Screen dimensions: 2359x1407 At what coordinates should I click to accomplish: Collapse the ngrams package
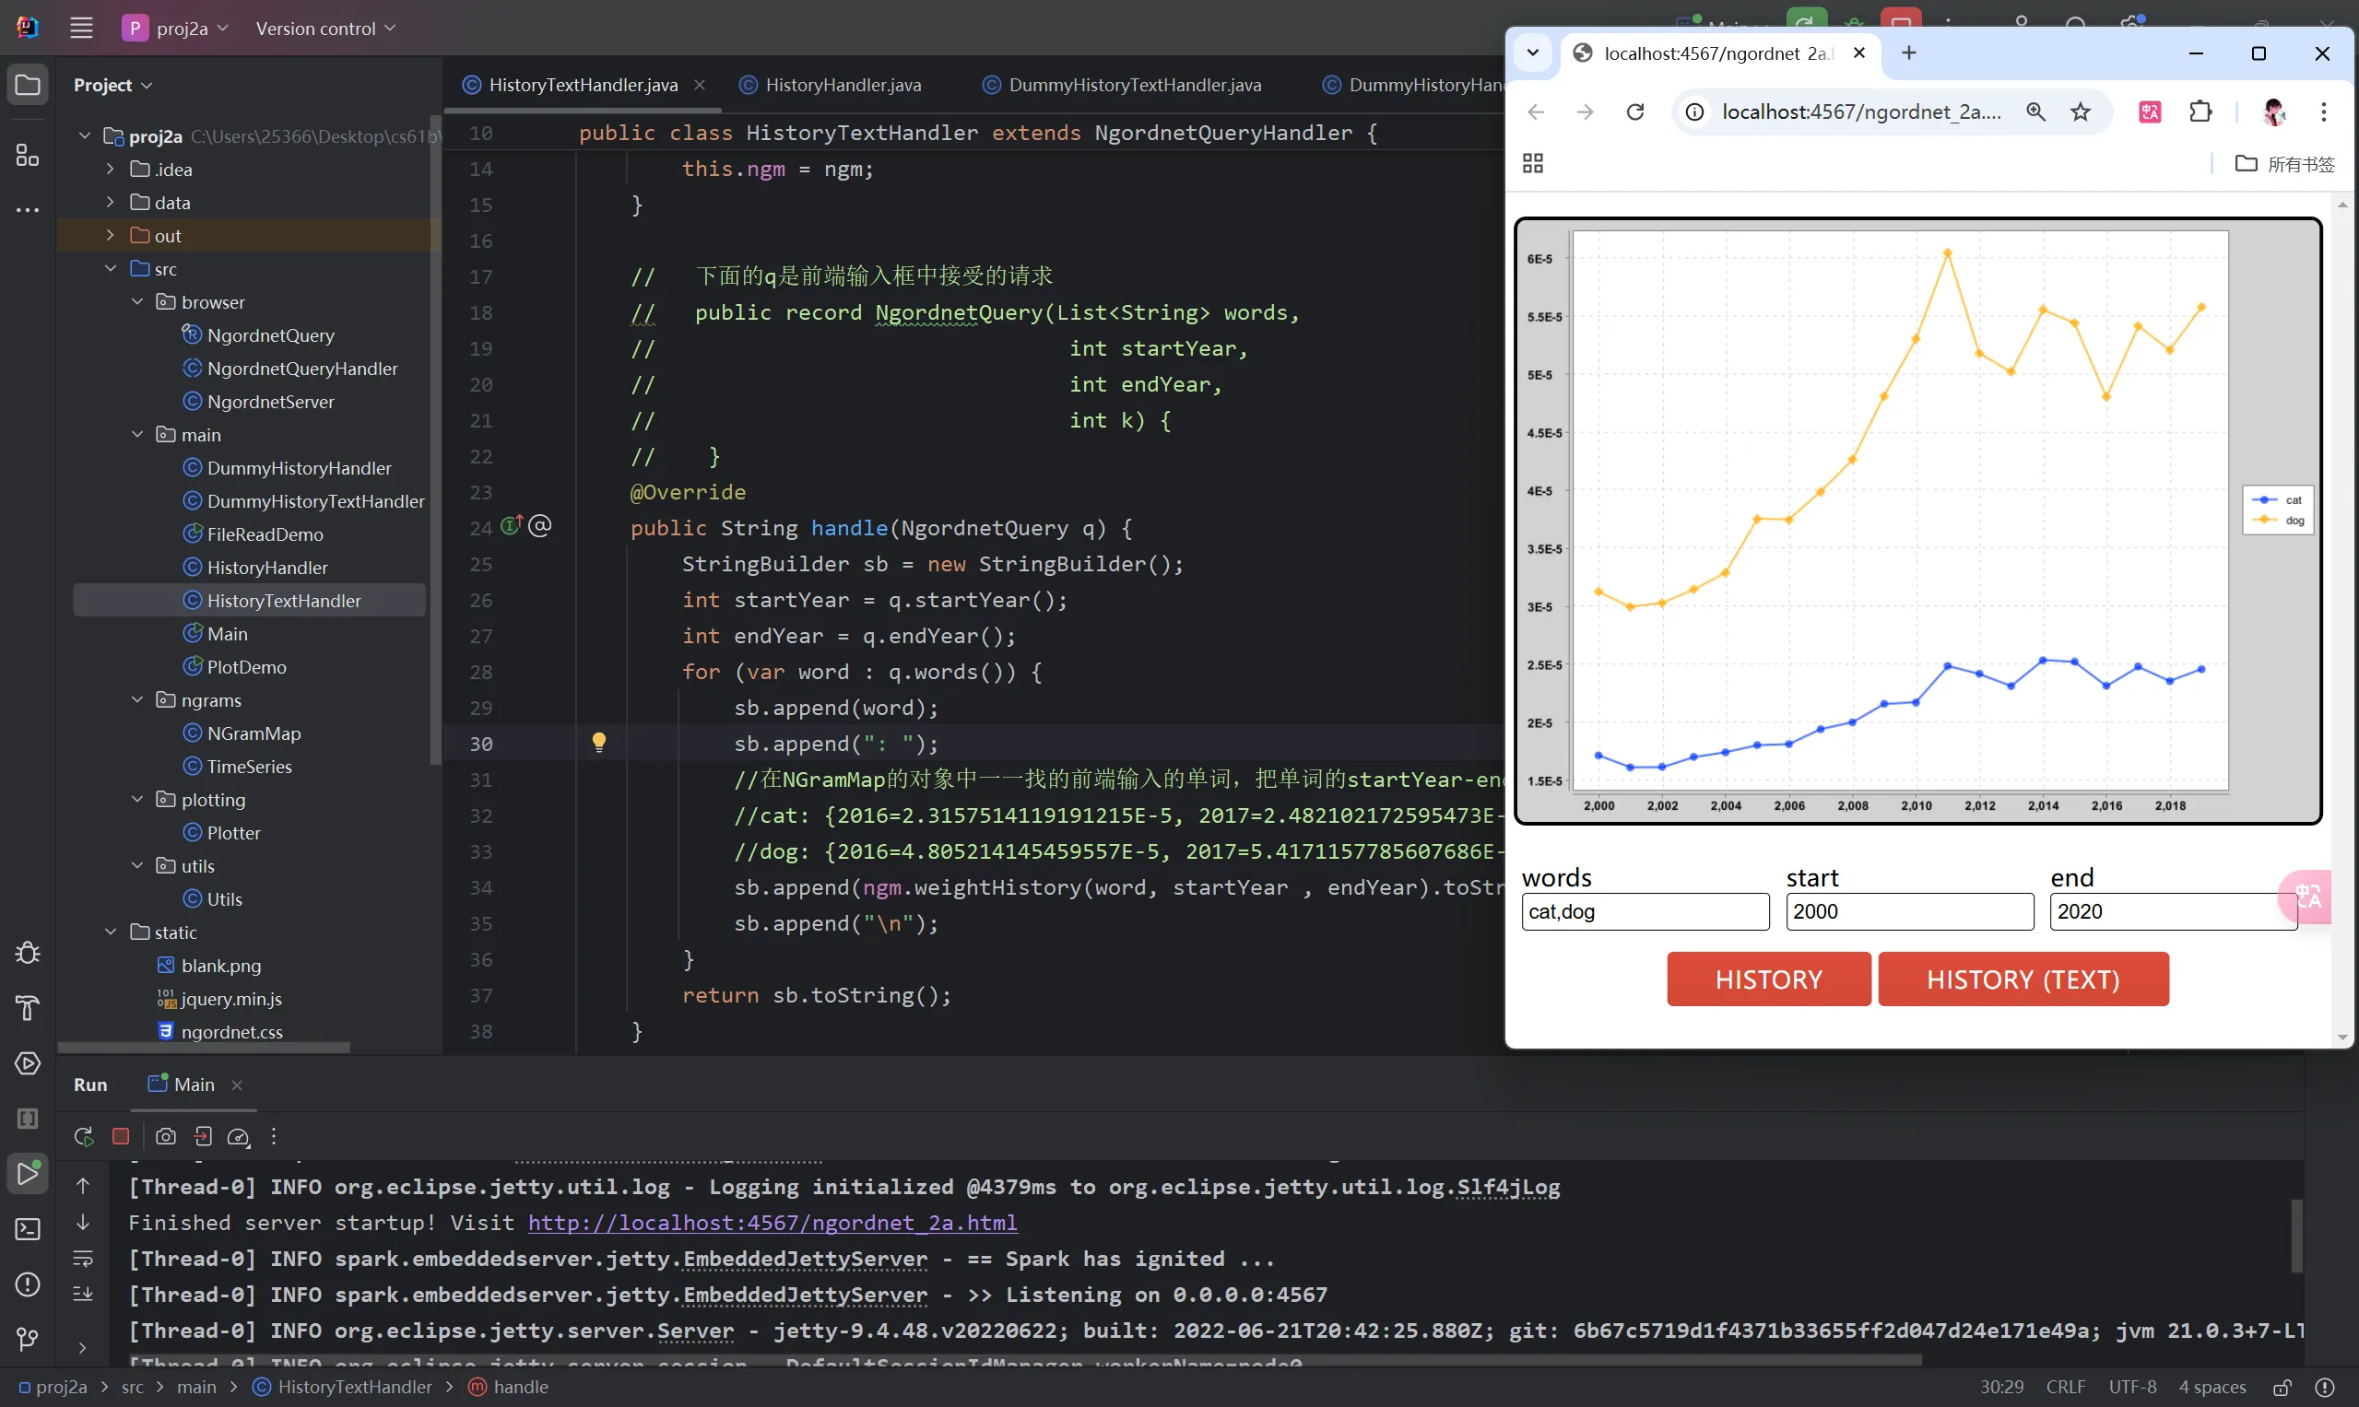(136, 699)
